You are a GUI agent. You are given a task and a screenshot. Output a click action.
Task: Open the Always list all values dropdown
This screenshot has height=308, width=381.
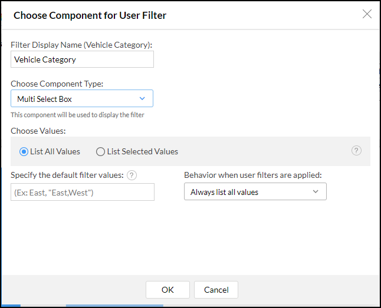pos(255,191)
